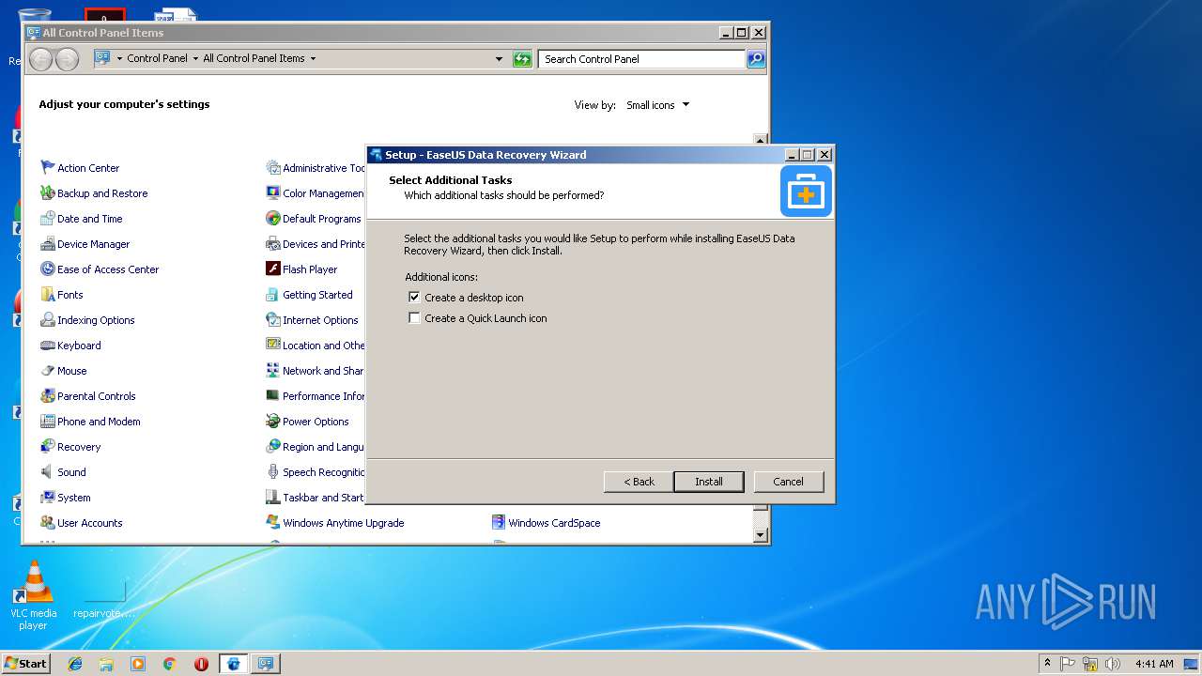Cancel the EaseUS setup wizard

point(789,482)
